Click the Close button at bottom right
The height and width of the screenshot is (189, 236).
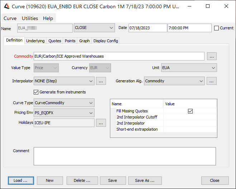(x=215, y=180)
